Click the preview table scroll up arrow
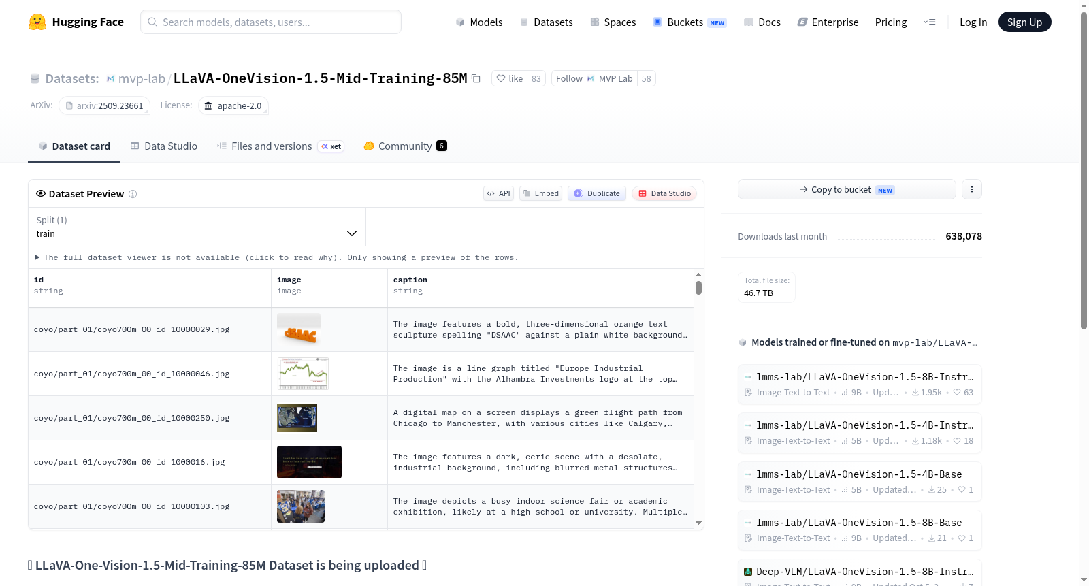The image size is (1089, 586). point(698,275)
